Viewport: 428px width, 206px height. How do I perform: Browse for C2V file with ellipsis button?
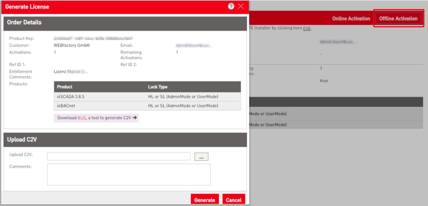point(201,157)
